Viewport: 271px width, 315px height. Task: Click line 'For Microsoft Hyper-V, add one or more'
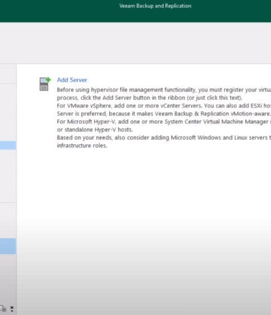coord(164,122)
